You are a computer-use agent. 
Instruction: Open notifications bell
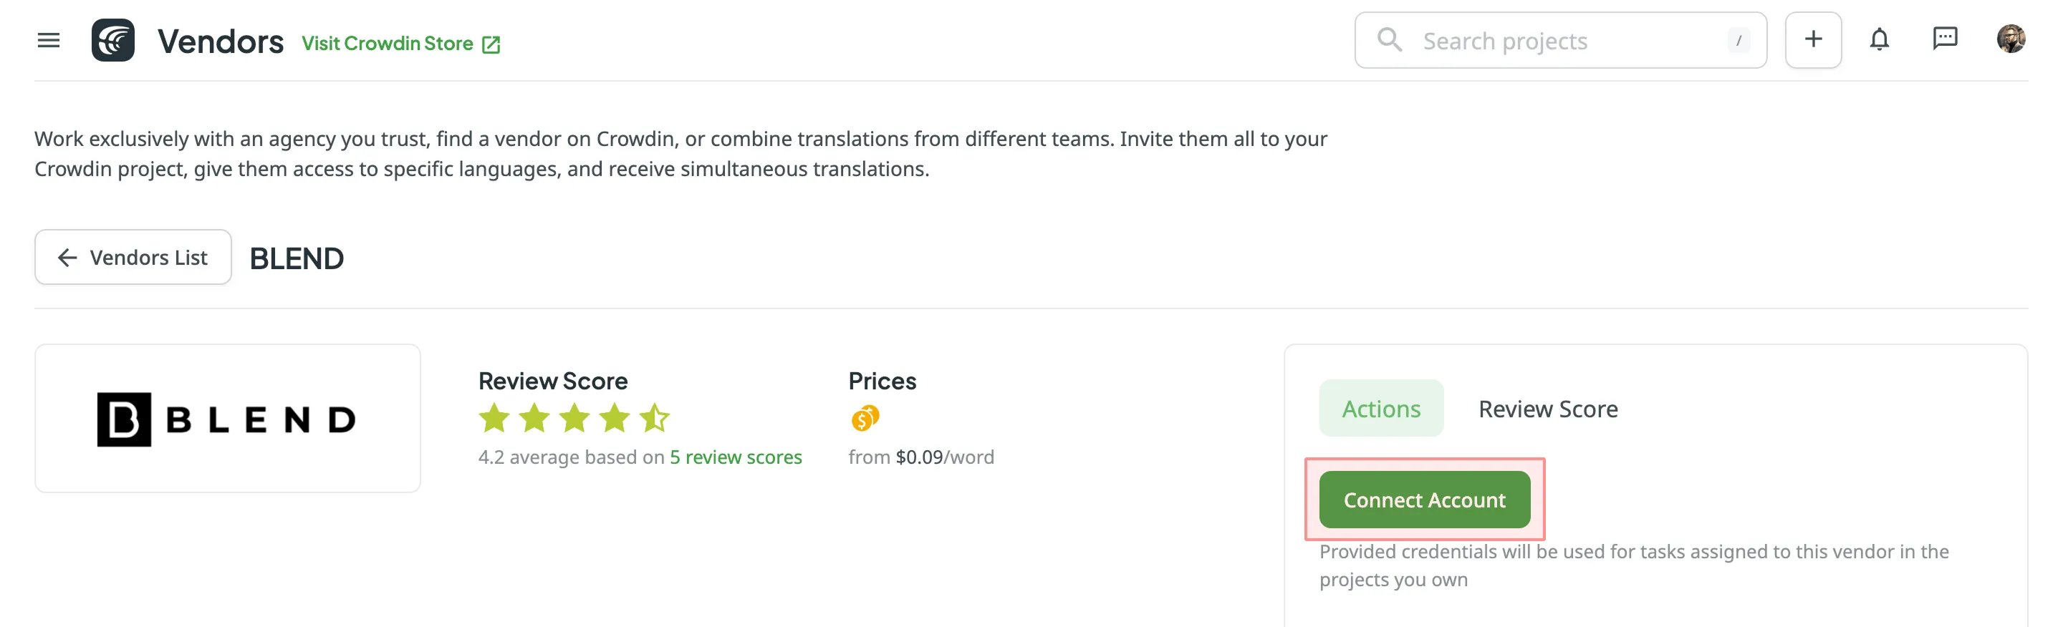(x=1879, y=40)
